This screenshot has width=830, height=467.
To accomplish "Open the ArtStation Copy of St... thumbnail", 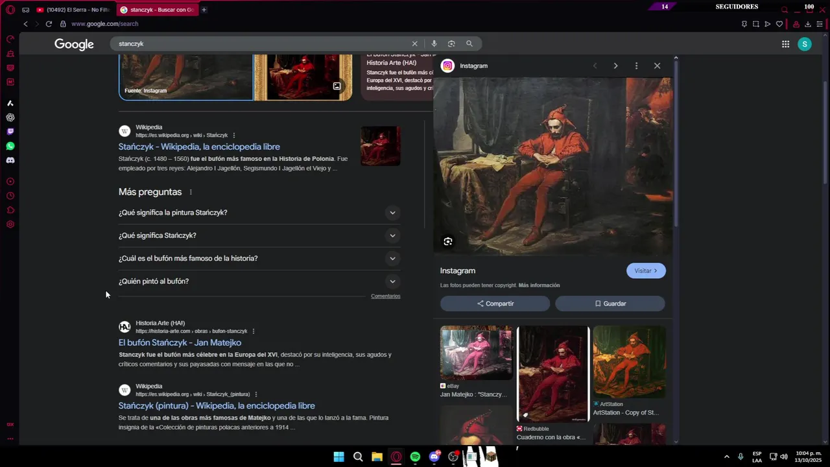I will (629, 362).
